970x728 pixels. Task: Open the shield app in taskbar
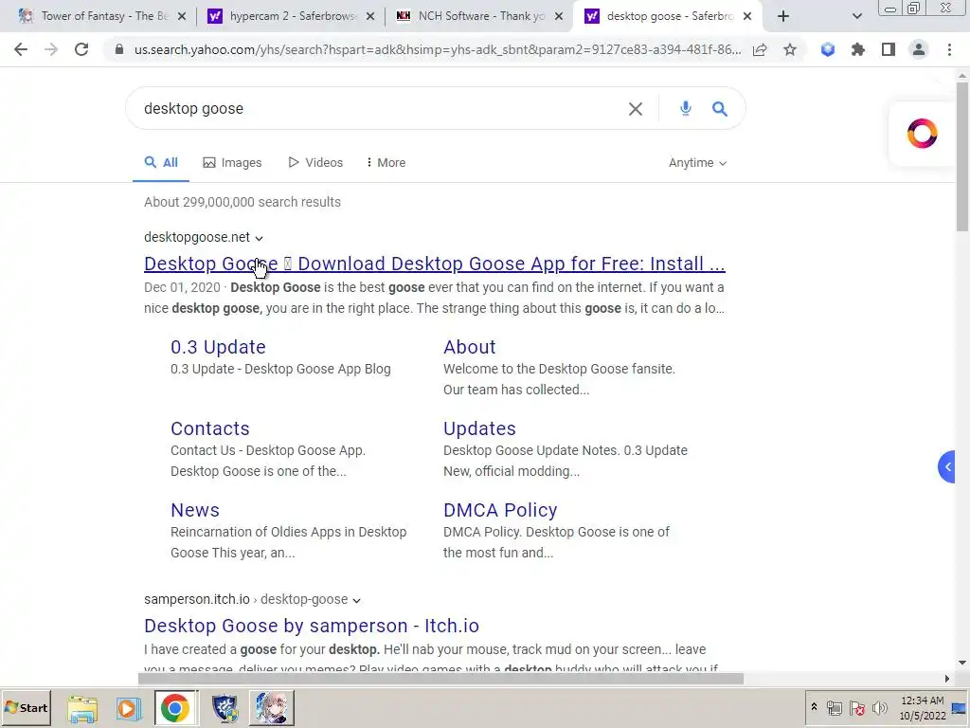[x=224, y=708]
